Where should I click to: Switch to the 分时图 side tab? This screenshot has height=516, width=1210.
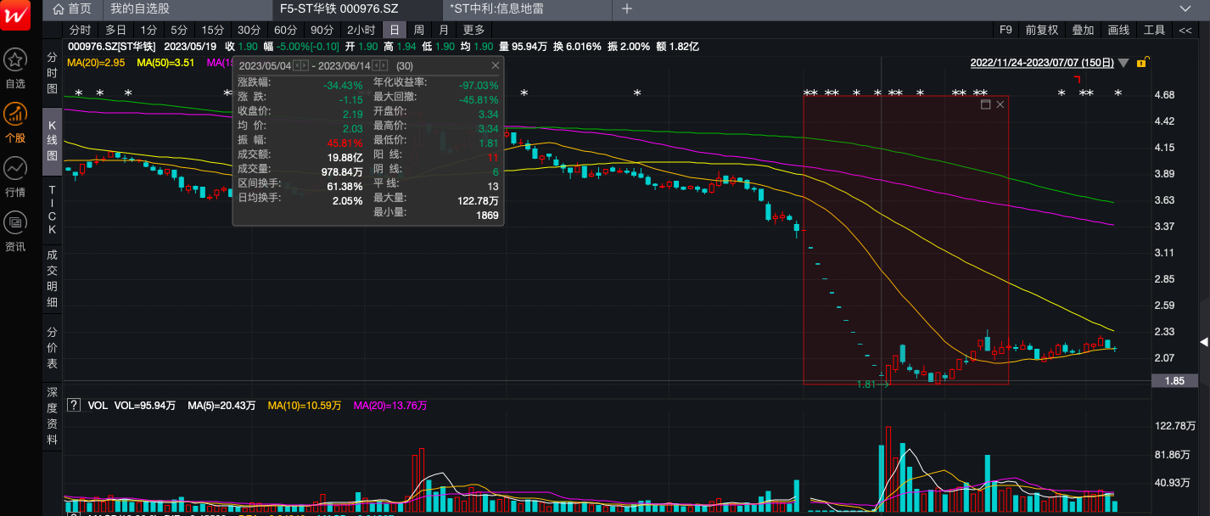[52, 74]
